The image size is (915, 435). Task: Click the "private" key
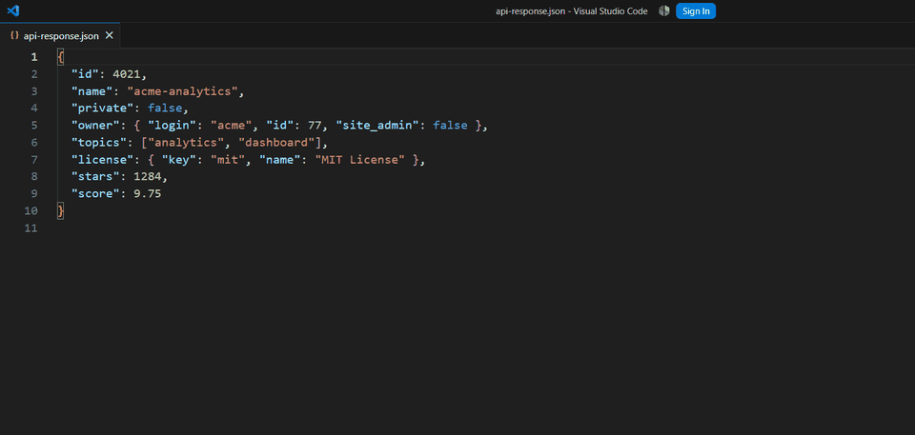102,108
